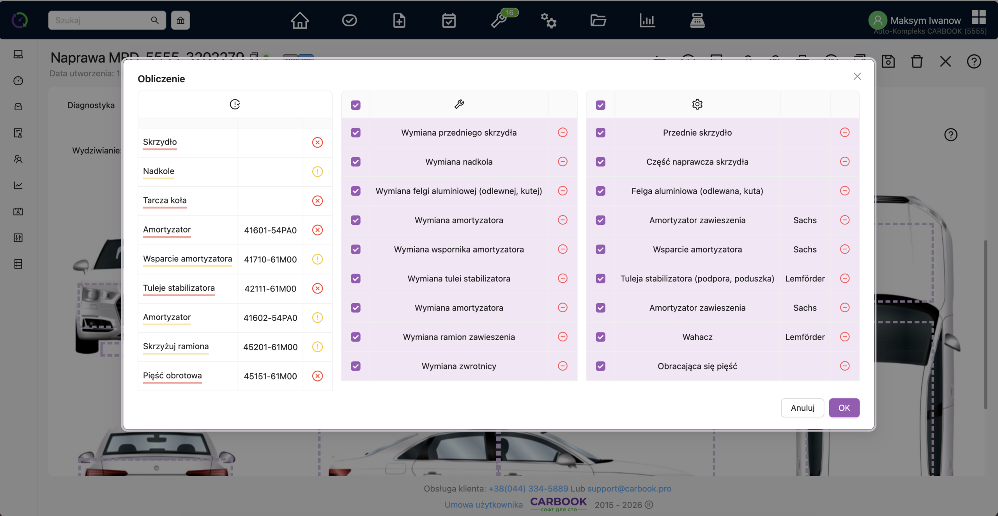
Task: Open the bar chart reports icon
Action: [647, 20]
